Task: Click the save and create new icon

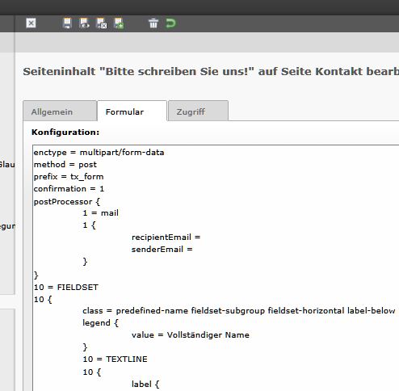Action: click(119, 23)
